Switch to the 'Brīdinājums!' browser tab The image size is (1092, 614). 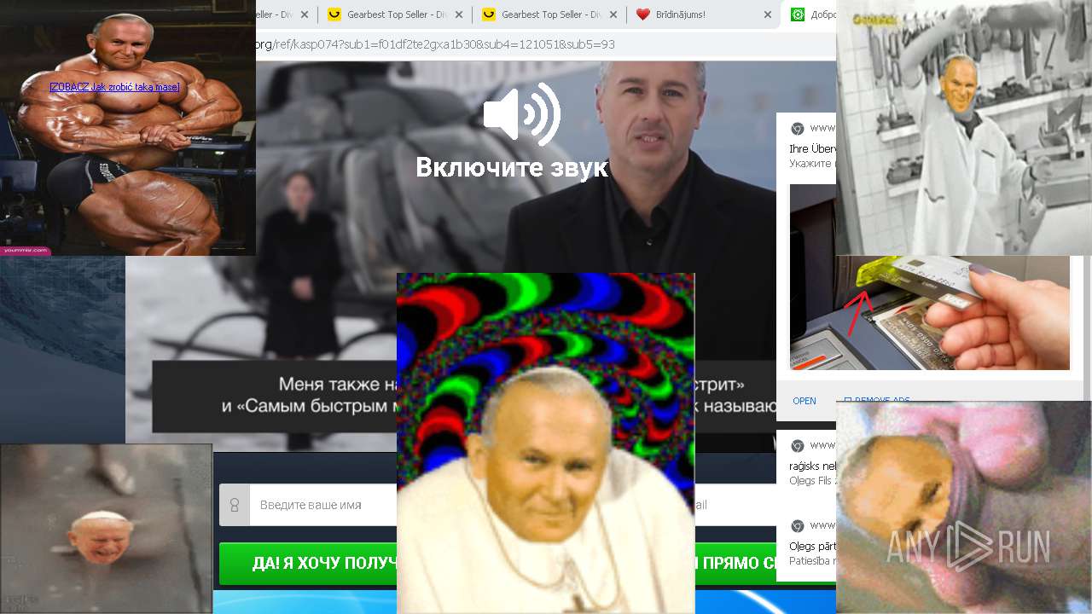tap(681, 14)
